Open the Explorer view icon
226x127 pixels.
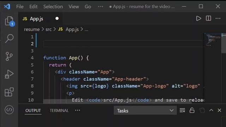pos(10,21)
